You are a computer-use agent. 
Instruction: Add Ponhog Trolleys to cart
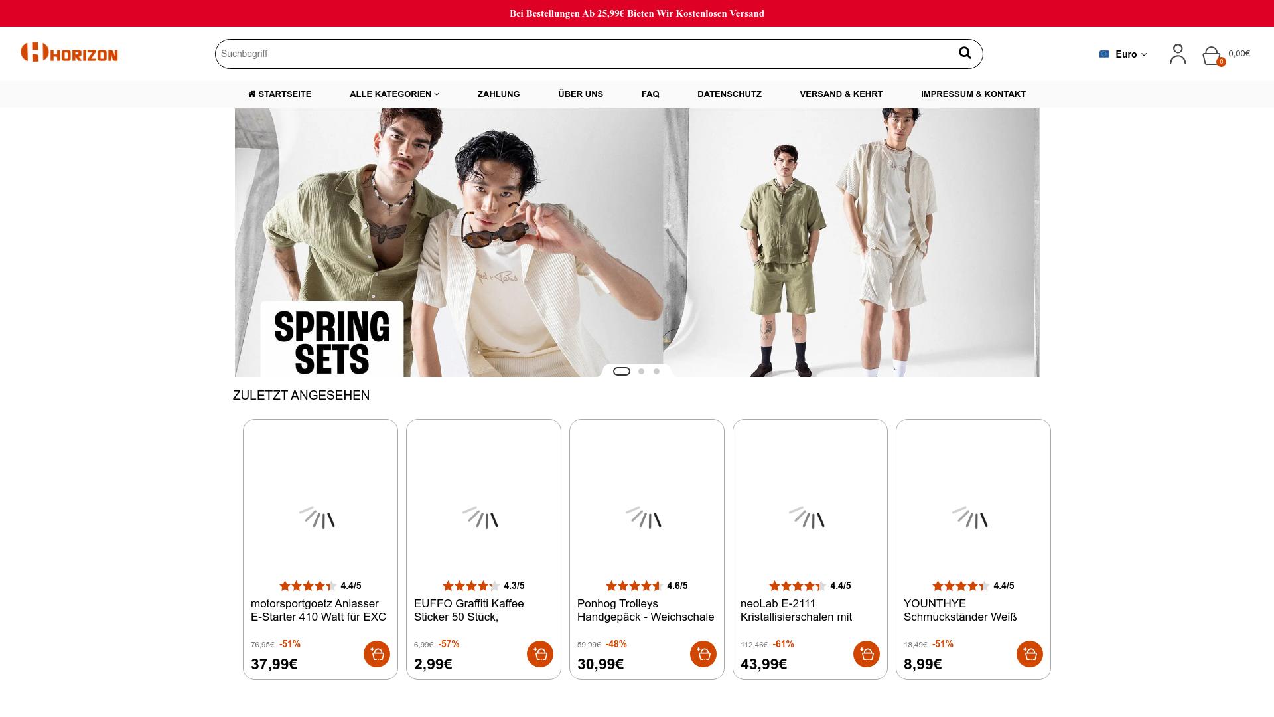[703, 654]
